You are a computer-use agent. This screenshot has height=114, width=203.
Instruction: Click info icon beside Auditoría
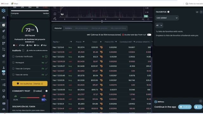click(23, 50)
